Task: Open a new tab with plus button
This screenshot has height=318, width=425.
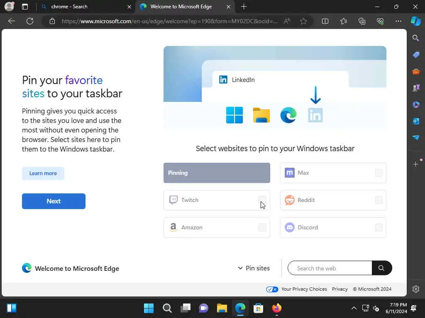Action: (x=244, y=7)
